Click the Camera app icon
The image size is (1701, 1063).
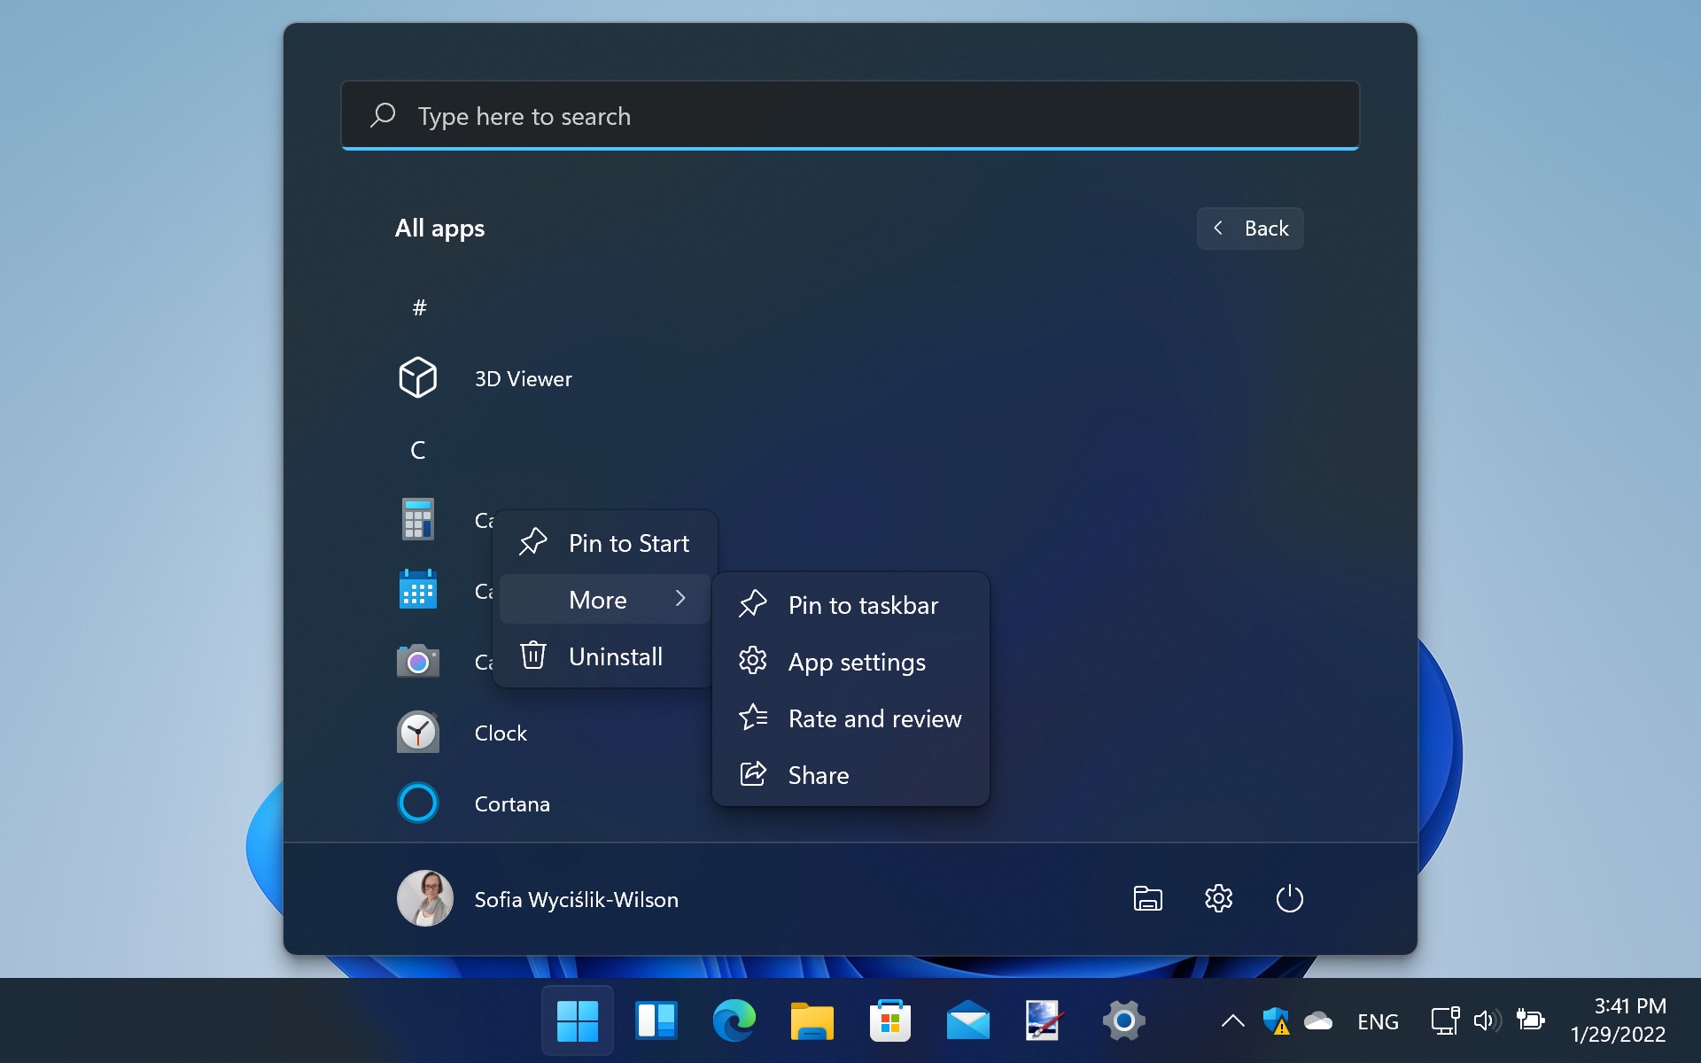(416, 662)
